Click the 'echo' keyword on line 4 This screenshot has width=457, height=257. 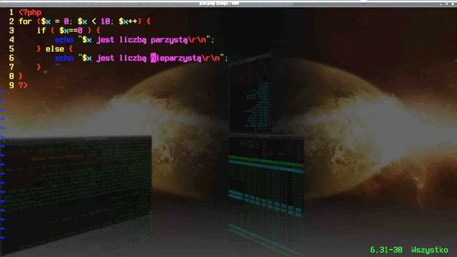pos(64,40)
